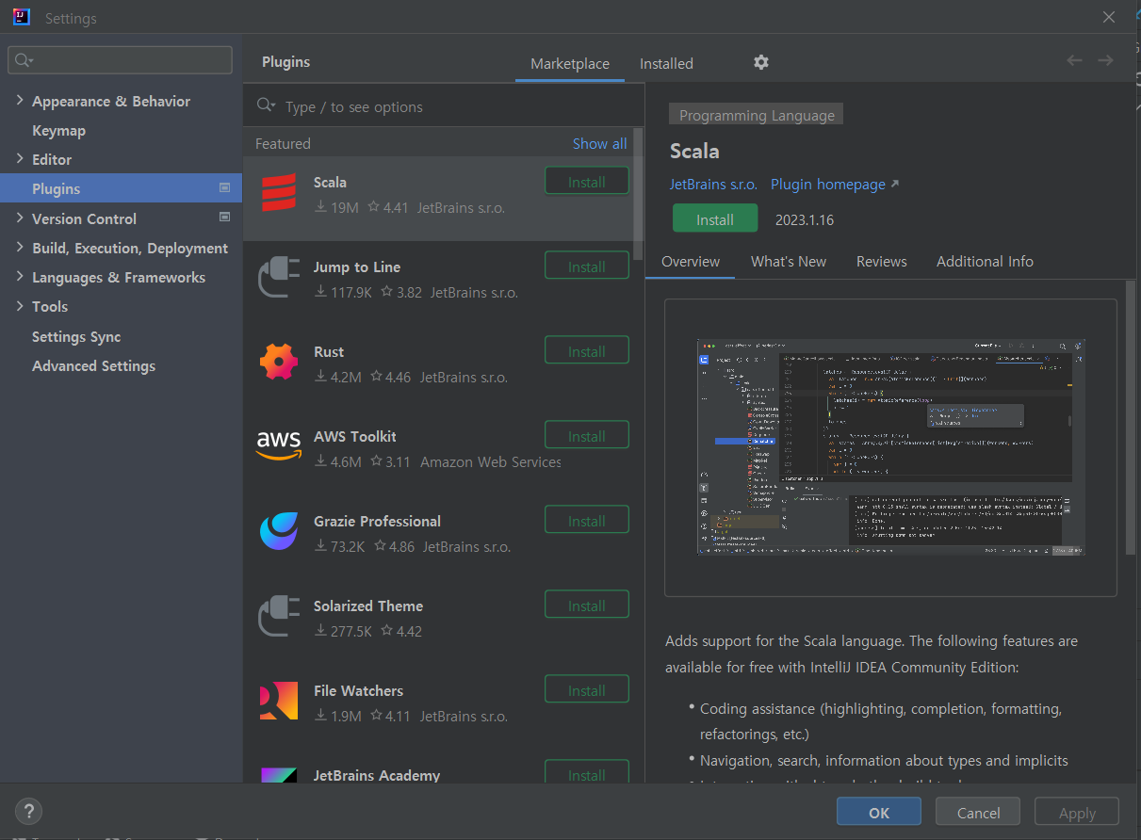Switch to the Installed tab
This screenshot has height=840, width=1141.
(x=666, y=64)
